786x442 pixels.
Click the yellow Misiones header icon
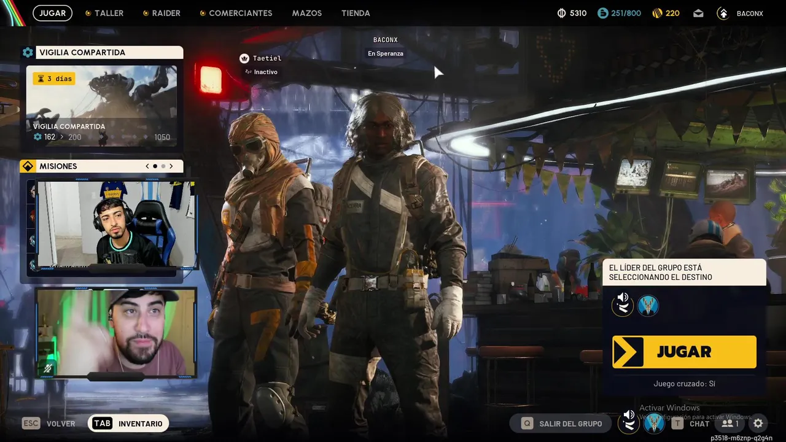coord(27,166)
